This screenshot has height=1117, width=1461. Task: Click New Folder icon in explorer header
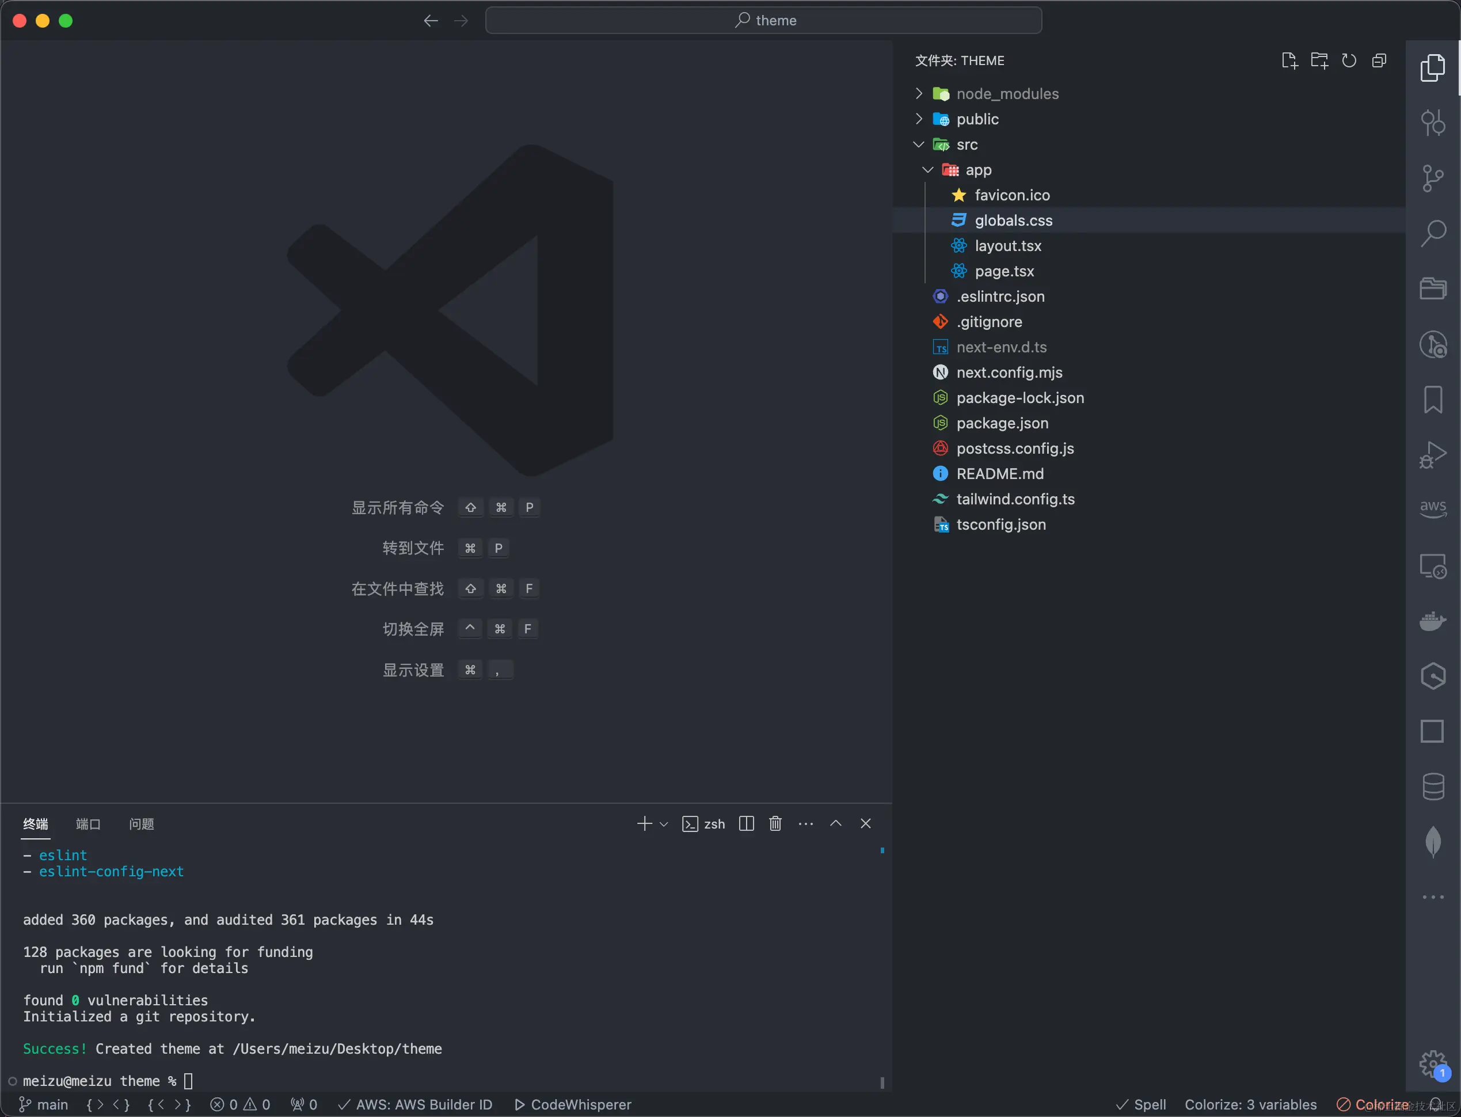point(1319,60)
